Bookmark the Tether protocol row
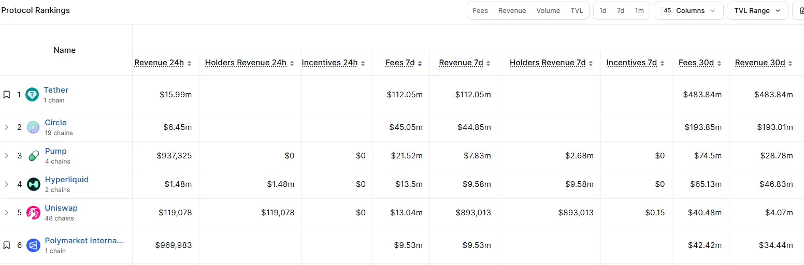 [7, 95]
